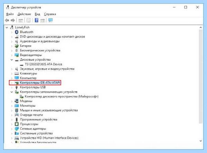The image size is (207, 153).
Task: Click the mouse icon next to Мыши
Action: click(x=17, y=110)
